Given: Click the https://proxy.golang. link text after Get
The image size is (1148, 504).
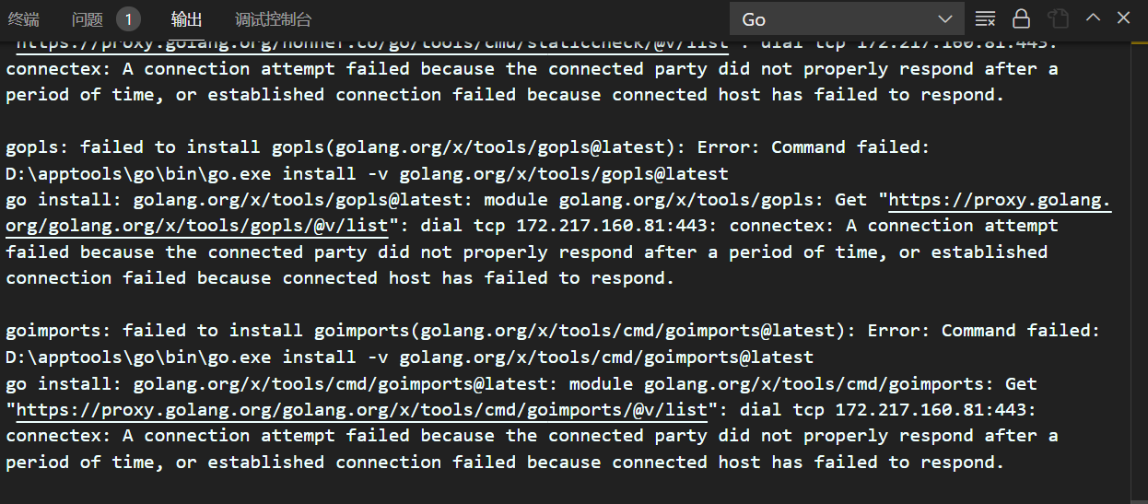Looking at the screenshot, I should click(1000, 200).
